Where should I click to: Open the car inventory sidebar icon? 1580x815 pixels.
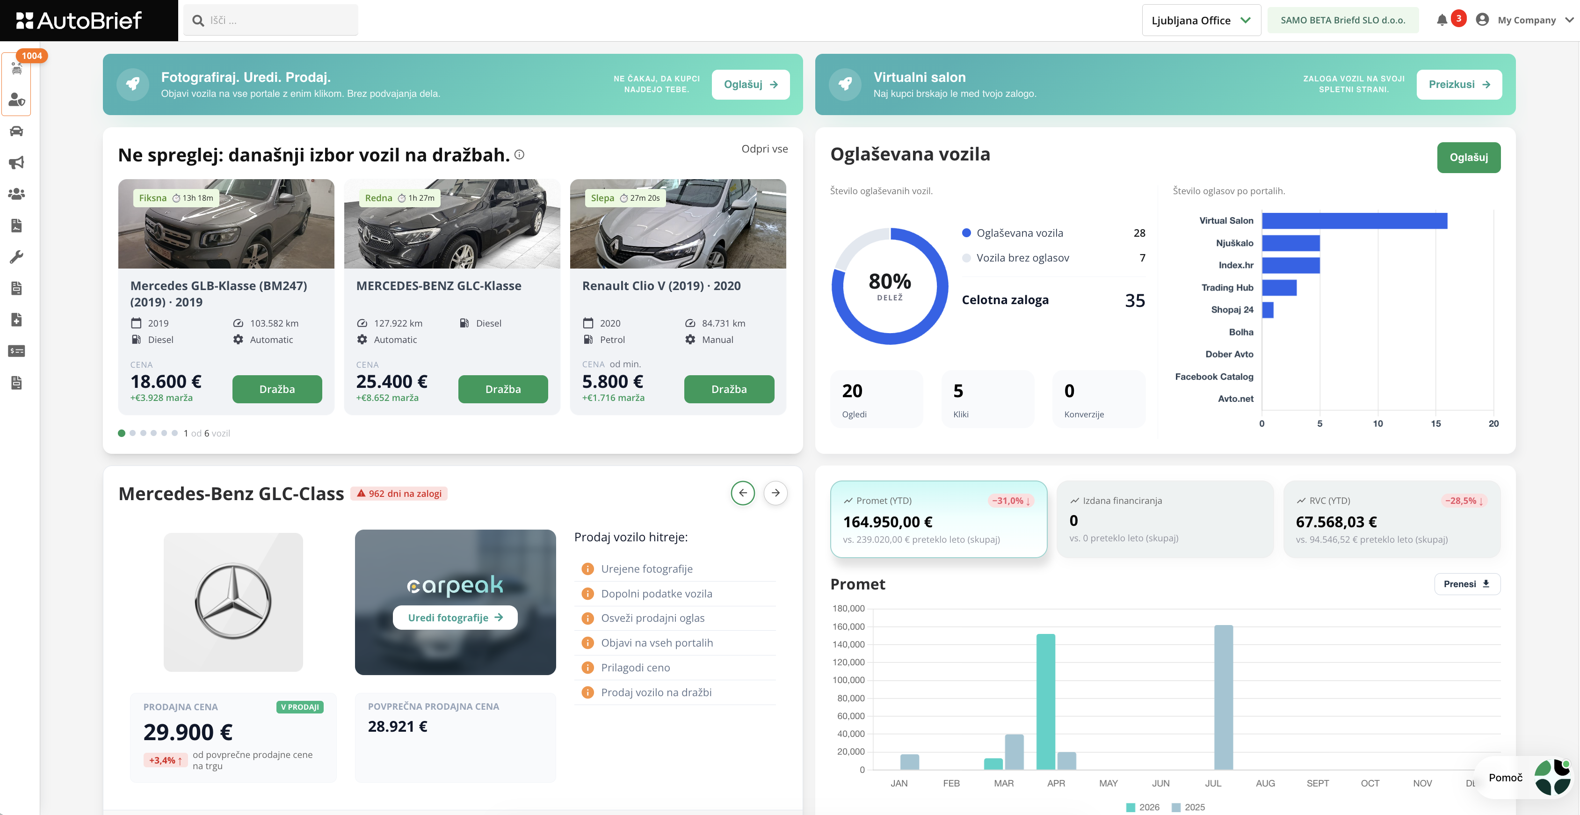[x=16, y=131]
